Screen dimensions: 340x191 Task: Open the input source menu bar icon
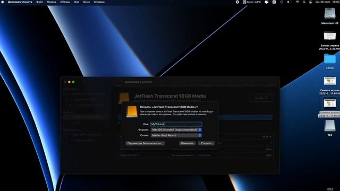point(274,2)
